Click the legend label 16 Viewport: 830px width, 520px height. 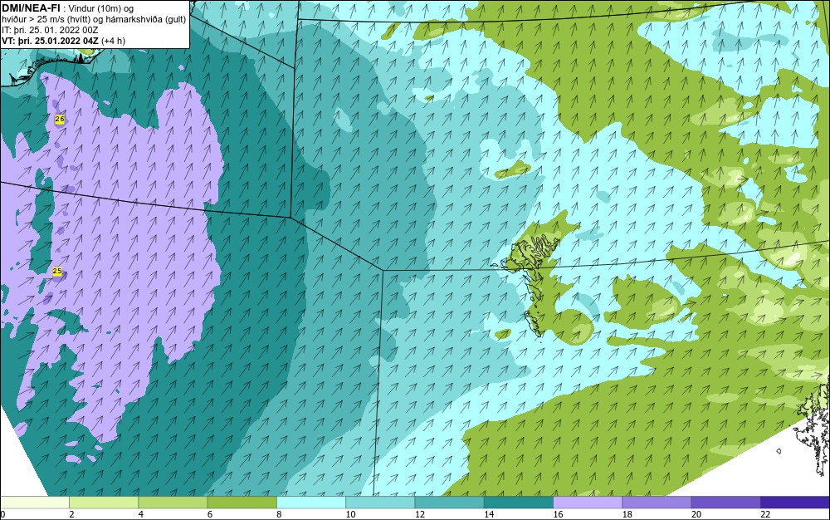(558, 515)
